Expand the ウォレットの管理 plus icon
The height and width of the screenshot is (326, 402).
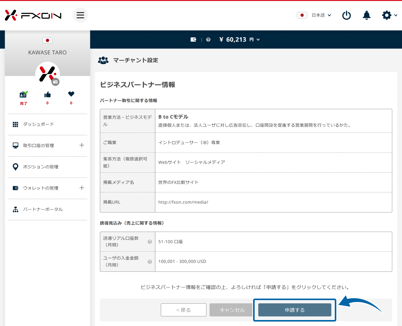tap(82, 188)
